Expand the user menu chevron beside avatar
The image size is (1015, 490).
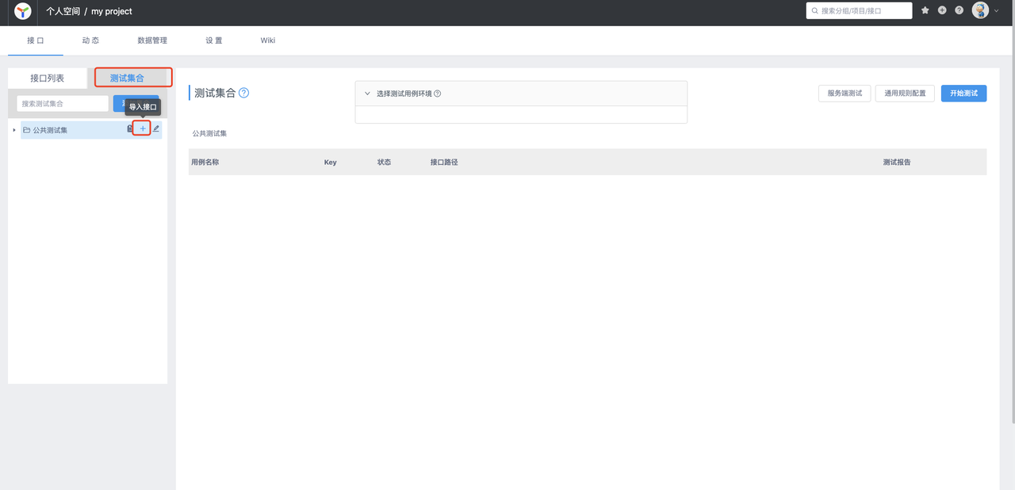[997, 11]
